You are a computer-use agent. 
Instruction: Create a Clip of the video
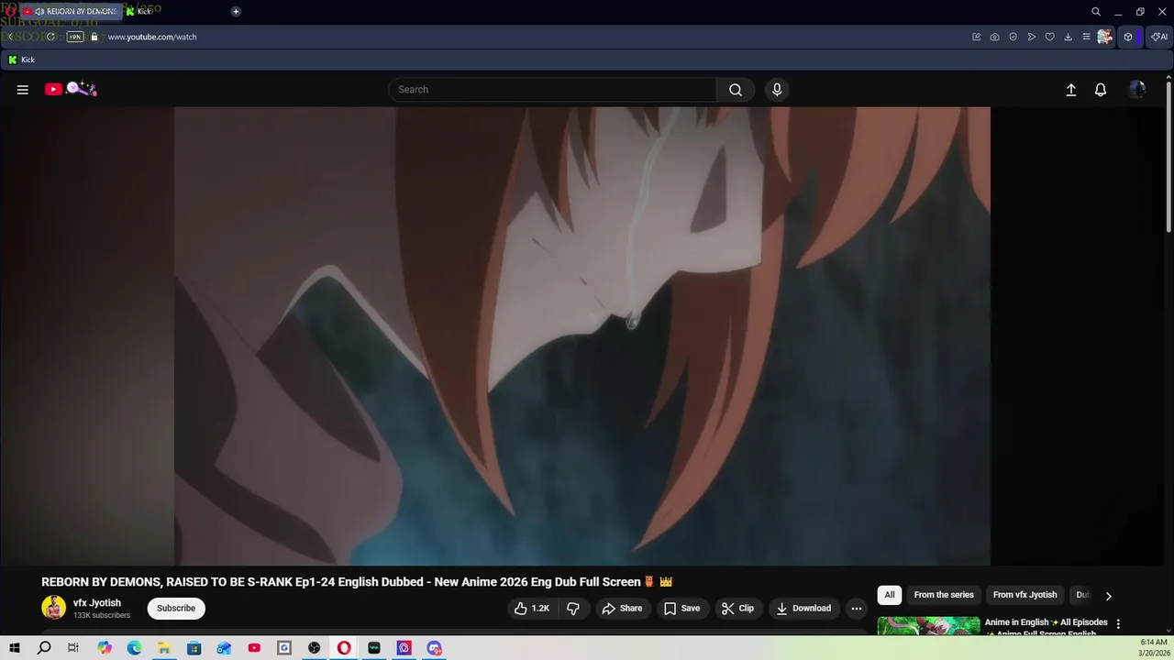pyautogui.click(x=737, y=609)
